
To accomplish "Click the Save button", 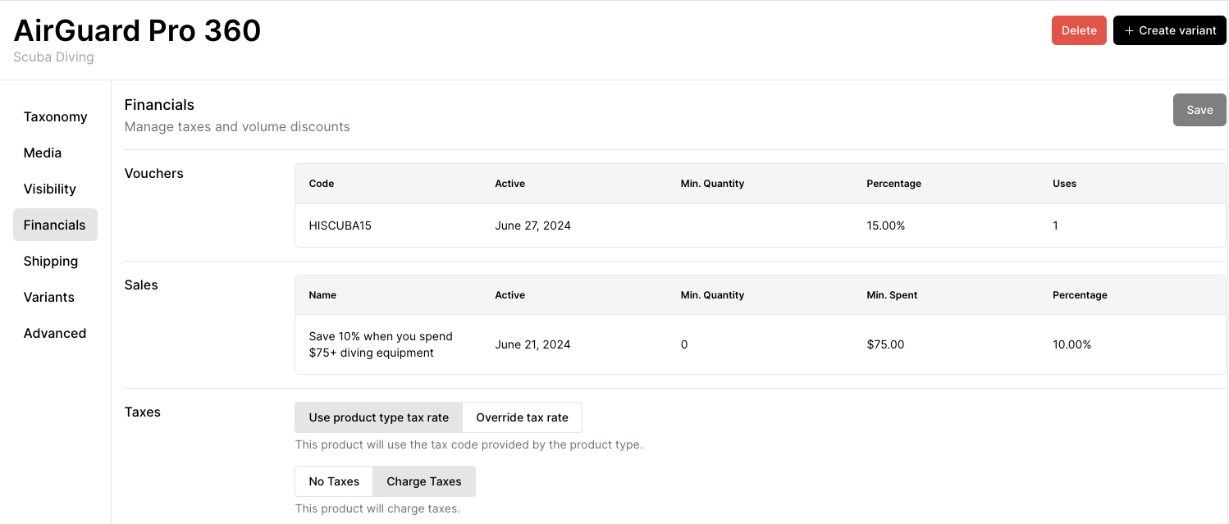I will (1199, 110).
